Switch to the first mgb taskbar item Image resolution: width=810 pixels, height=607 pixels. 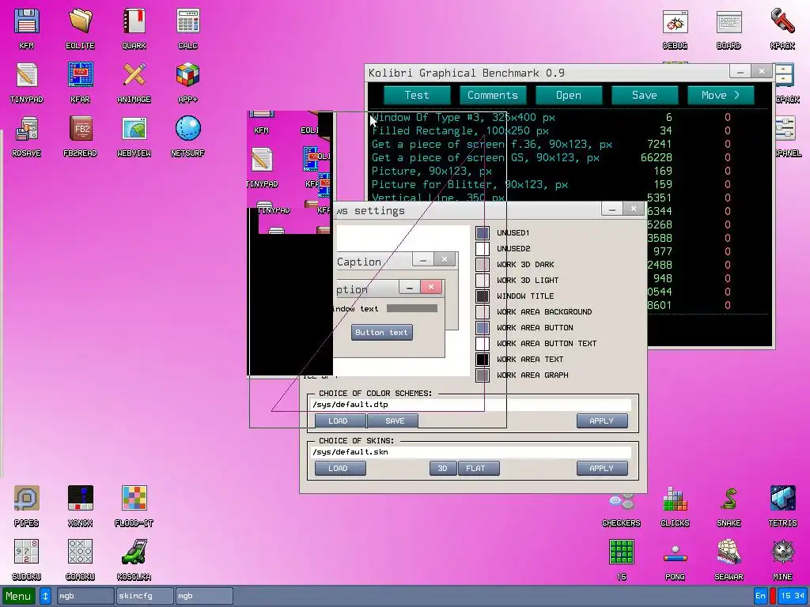tap(85, 596)
